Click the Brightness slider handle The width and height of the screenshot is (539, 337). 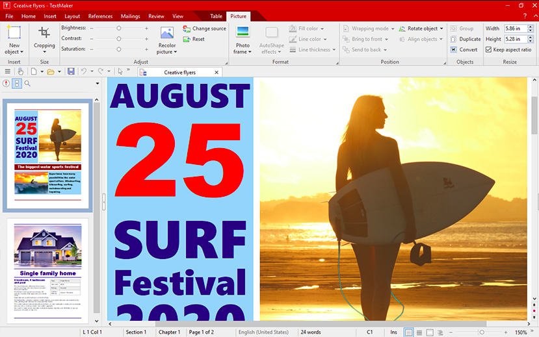pos(118,28)
